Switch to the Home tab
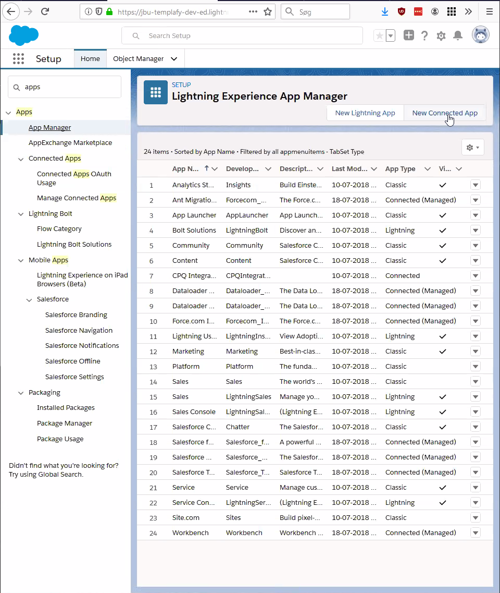 point(90,58)
